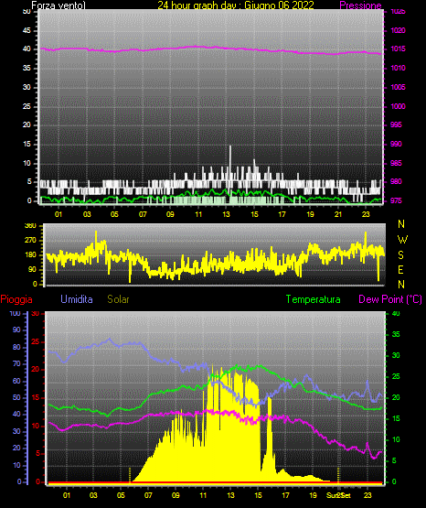Click the red 'Pioggia' legend label
The image size is (426, 508).
pyautogui.click(x=16, y=299)
